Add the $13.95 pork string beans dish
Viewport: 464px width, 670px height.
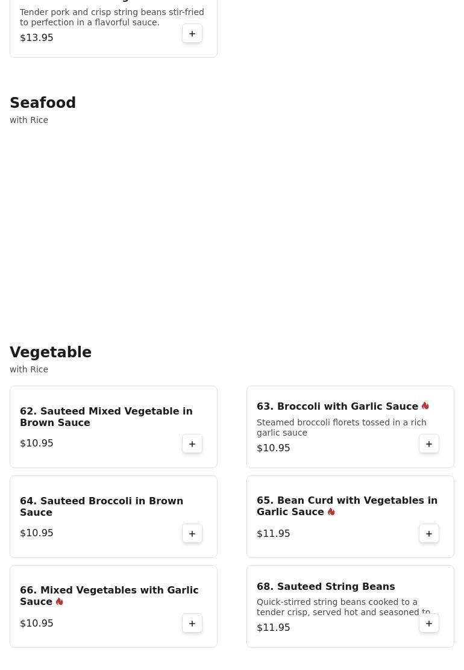pyautogui.click(x=192, y=33)
